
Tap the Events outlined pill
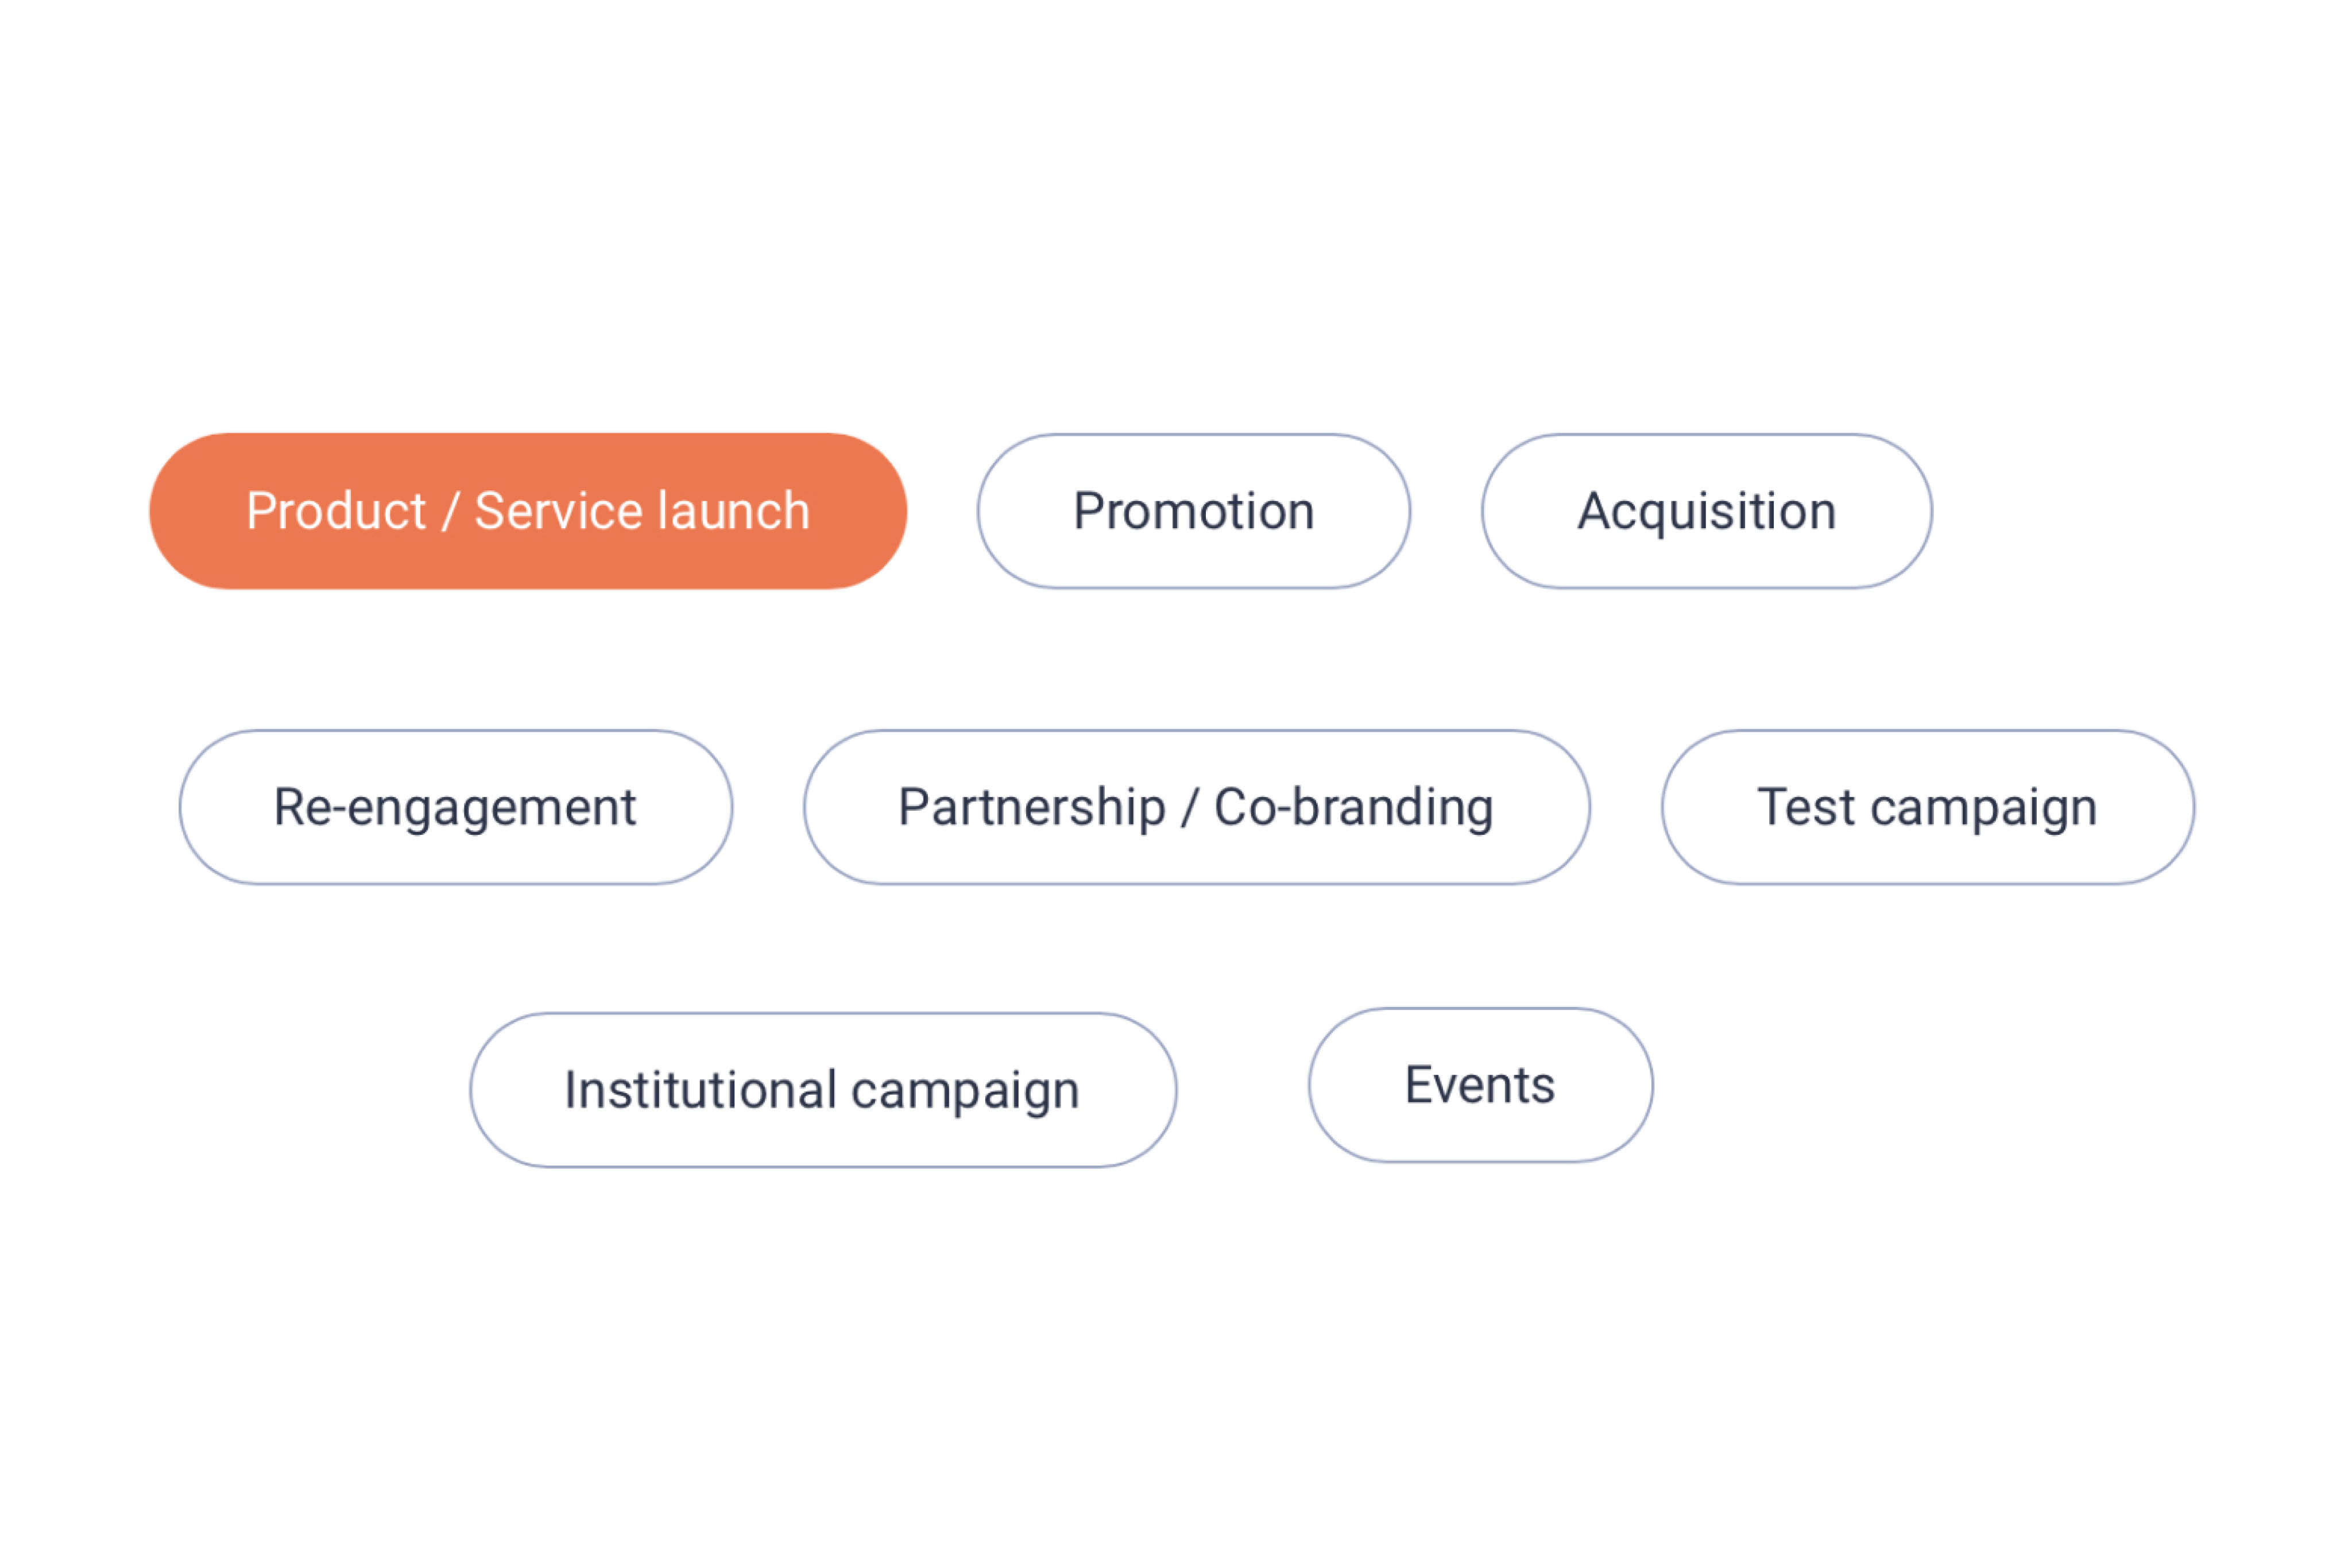[x=1480, y=1085]
